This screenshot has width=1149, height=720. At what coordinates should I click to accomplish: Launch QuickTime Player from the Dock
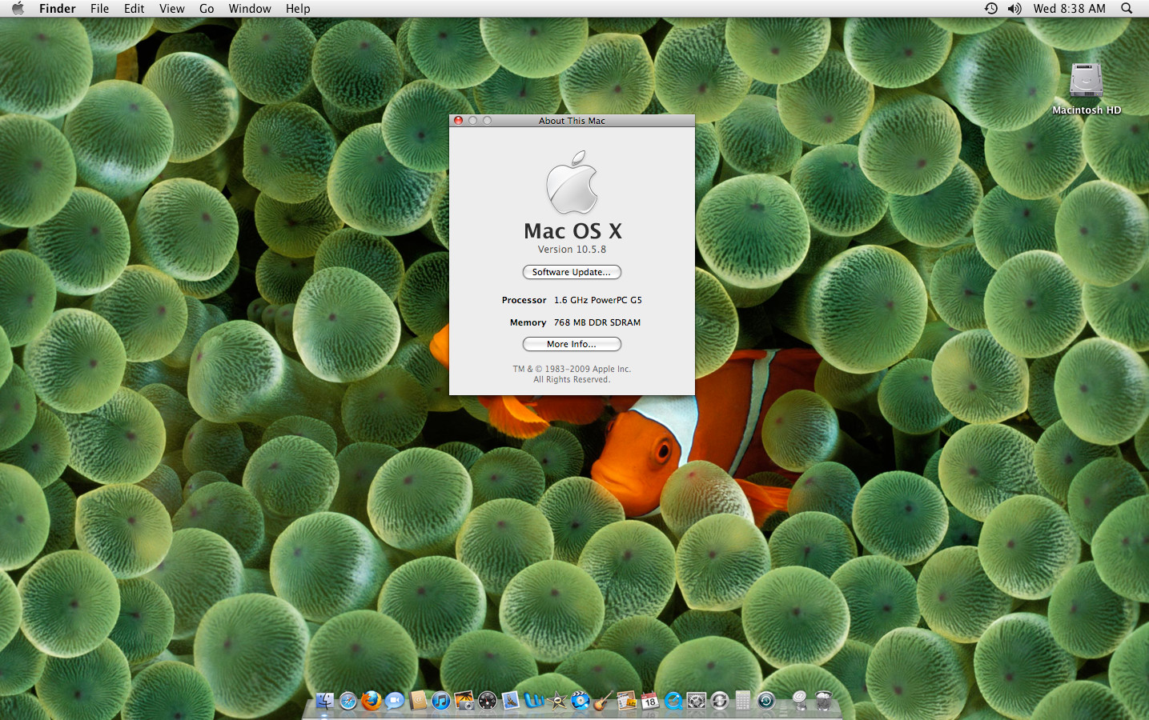pos(673,701)
